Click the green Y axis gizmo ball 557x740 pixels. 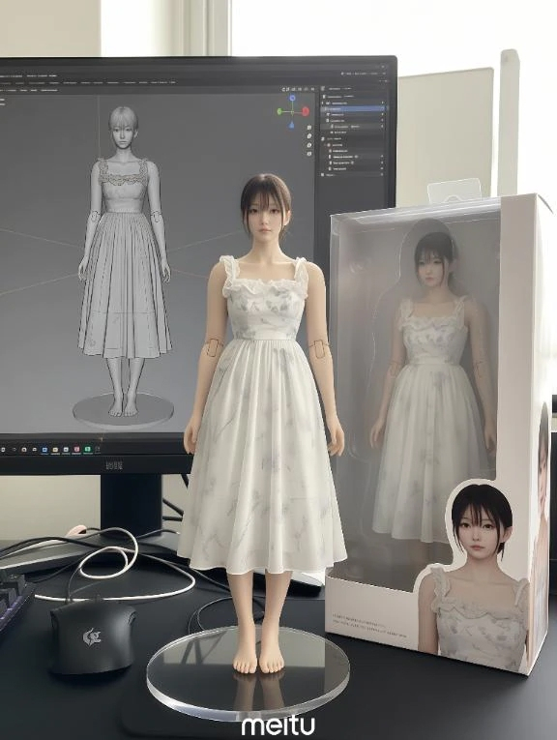point(279,112)
